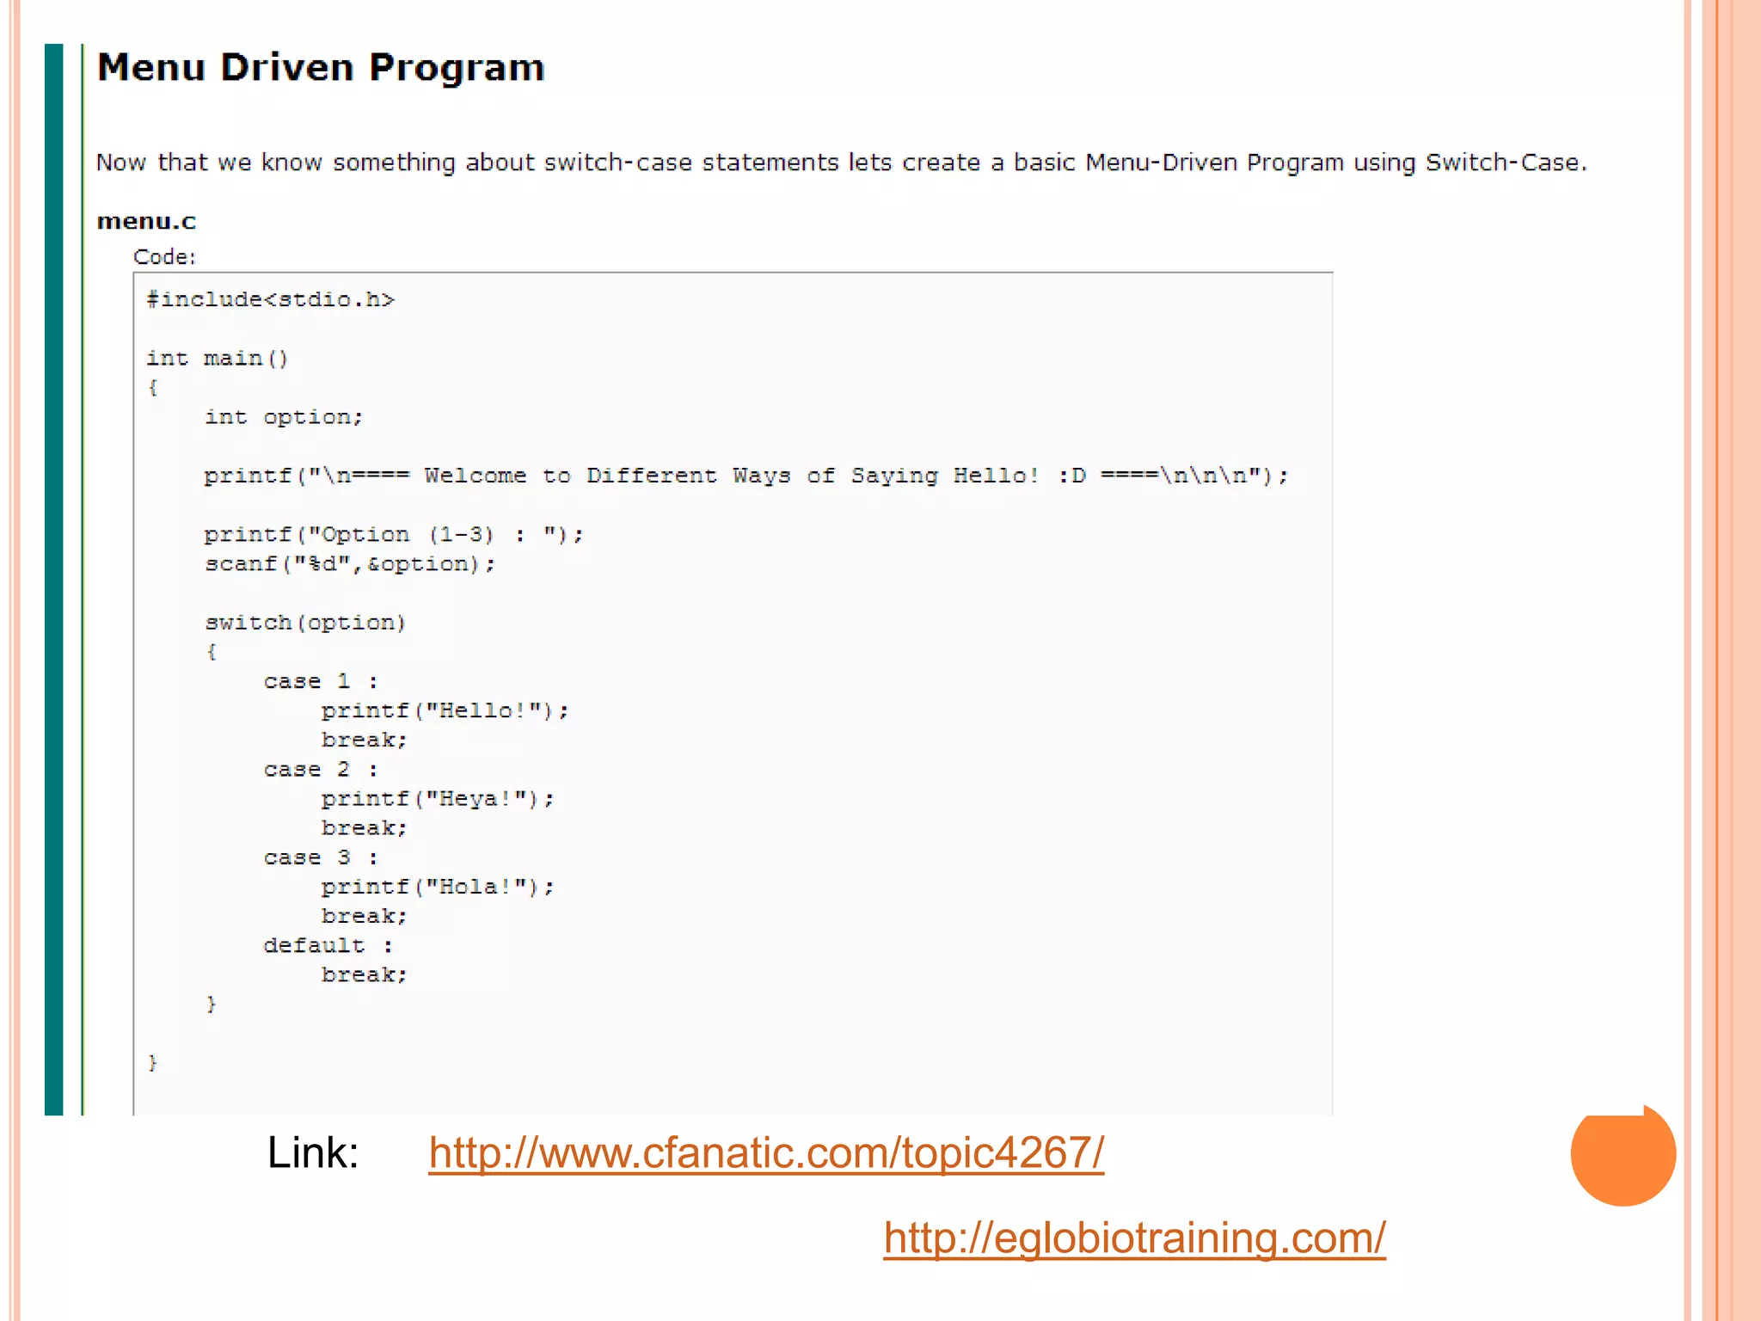1761x1321 pixels.
Task: Open the cfanatic.com topic4267 link
Action: tap(765, 1153)
